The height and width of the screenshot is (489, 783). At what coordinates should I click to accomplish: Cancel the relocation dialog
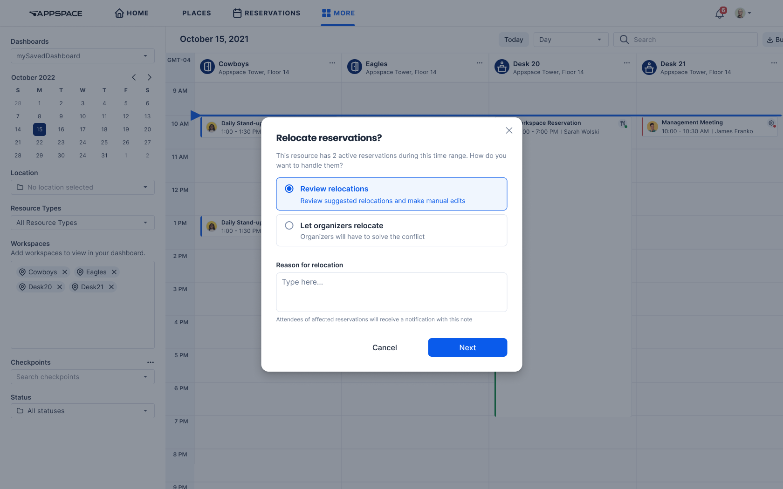click(385, 347)
